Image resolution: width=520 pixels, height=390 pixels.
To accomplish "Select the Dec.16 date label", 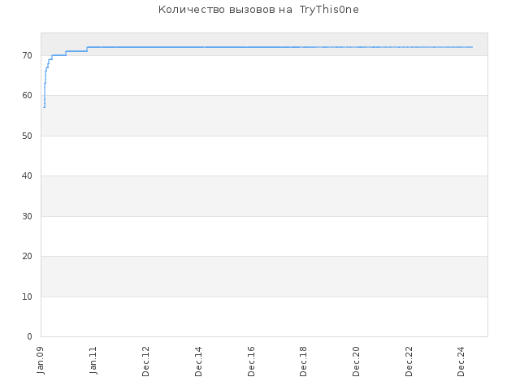I will click(251, 362).
